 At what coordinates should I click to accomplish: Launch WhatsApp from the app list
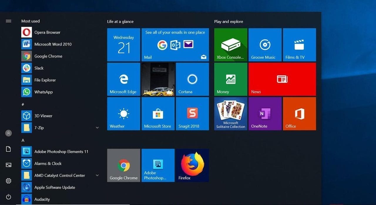click(61, 92)
